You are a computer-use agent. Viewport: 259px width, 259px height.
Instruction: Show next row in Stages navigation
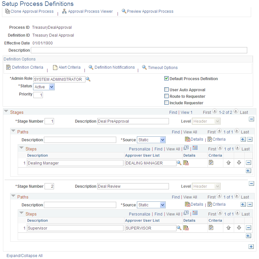[236, 111]
